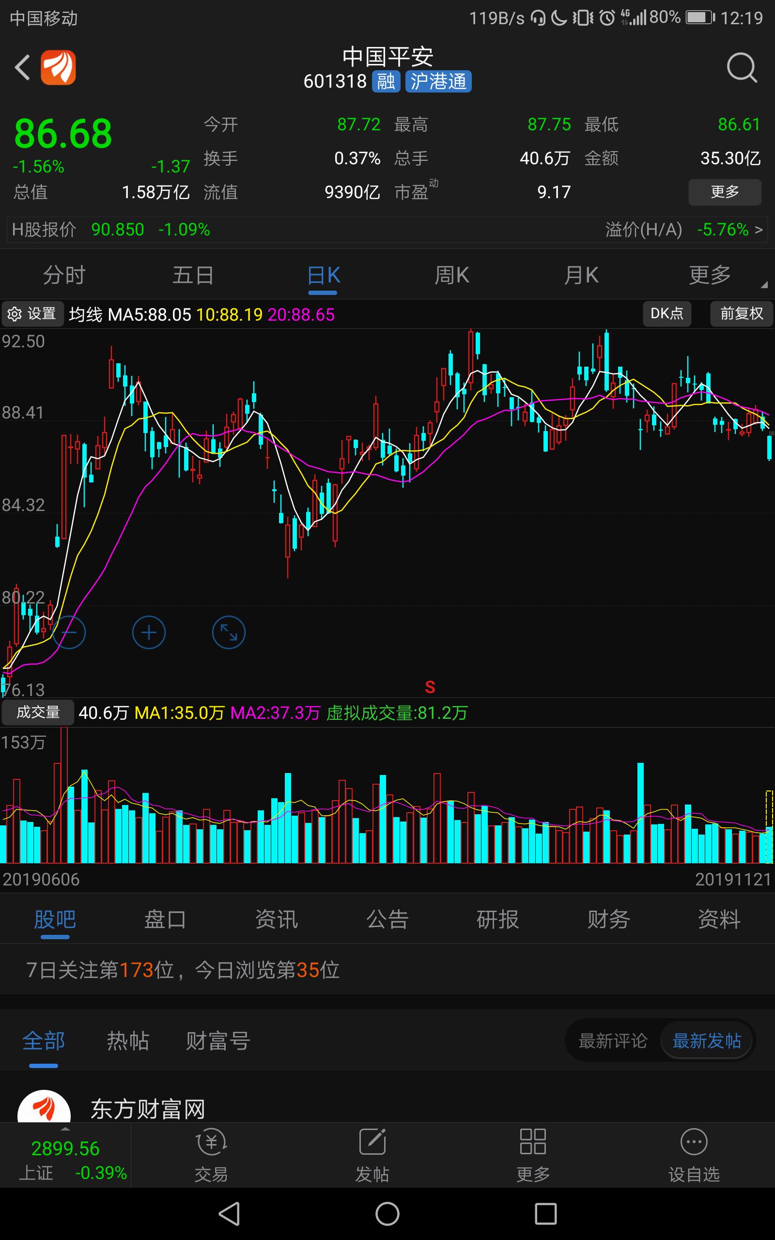This screenshot has height=1240, width=775.
Task: Tap Android back navigation button
Action: point(229,1213)
